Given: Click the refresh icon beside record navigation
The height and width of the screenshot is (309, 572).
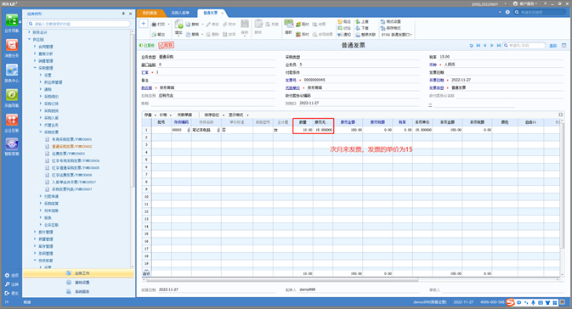Looking at the screenshot, I should tap(472, 46).
